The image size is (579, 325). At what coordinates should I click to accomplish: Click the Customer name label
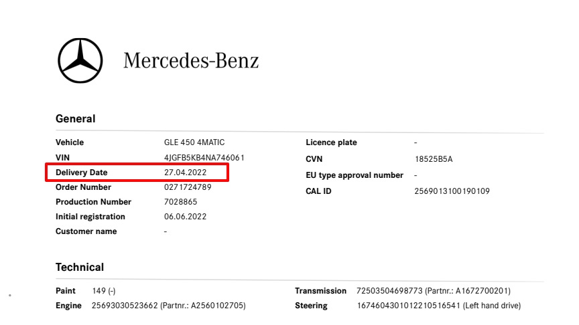click(86, 231)
